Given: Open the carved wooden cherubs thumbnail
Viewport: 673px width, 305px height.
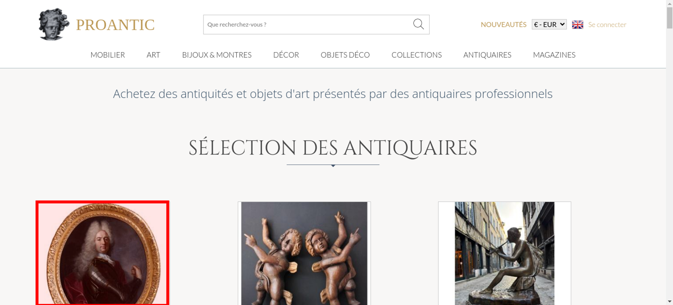Looking at the screenshot, I should click(x=304, y=253).
